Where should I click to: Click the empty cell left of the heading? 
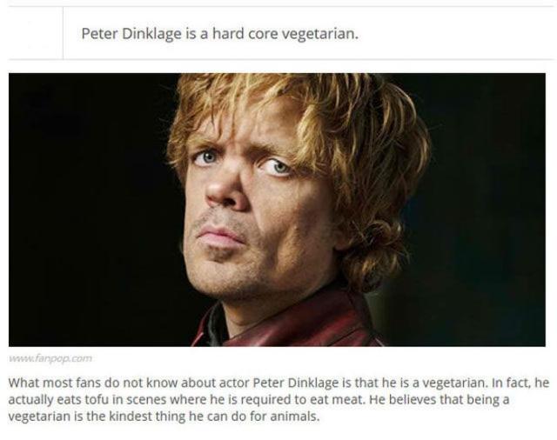pyautogui.click(x=36, y=33)
